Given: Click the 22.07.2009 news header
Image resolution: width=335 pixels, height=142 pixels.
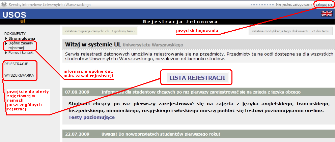Looking at the screenshot, I should [x=198, y=134].
